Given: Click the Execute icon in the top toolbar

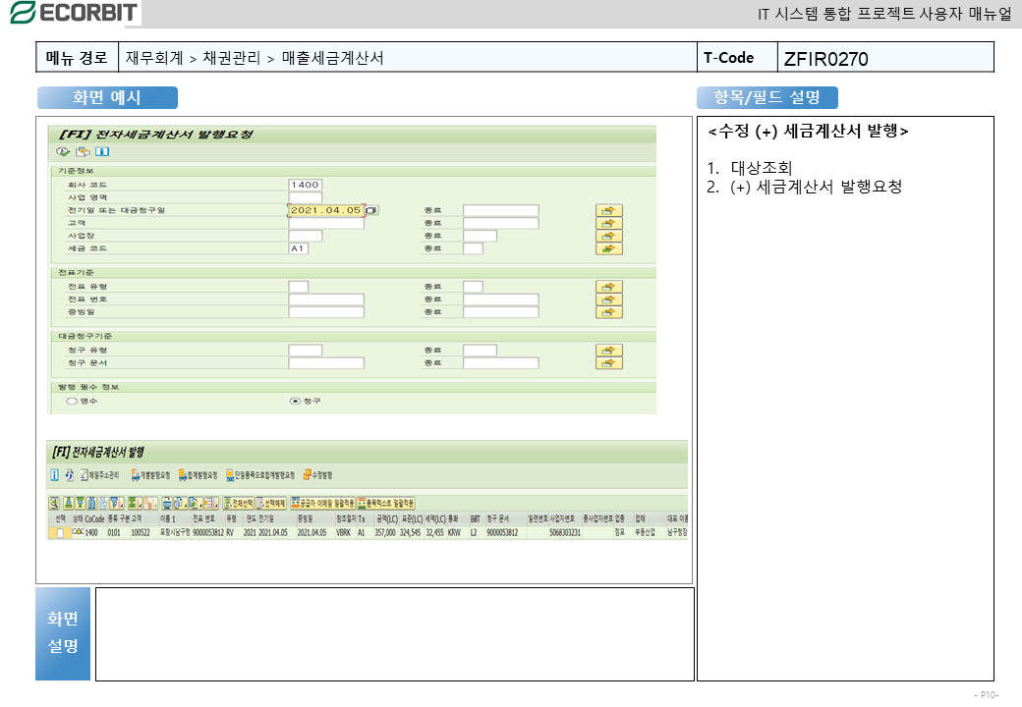Looking at the screenshot, I should (x=63, y=151).
